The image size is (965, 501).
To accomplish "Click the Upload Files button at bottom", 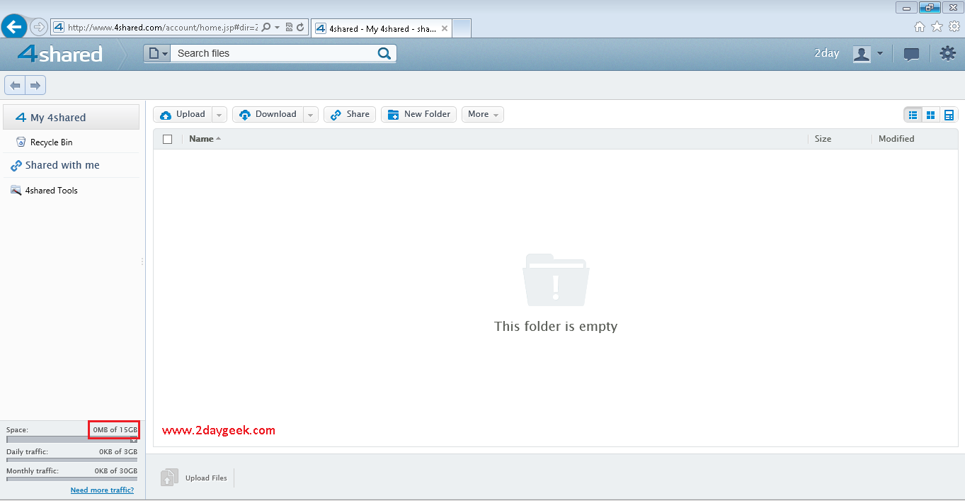I will click(195, 478).
